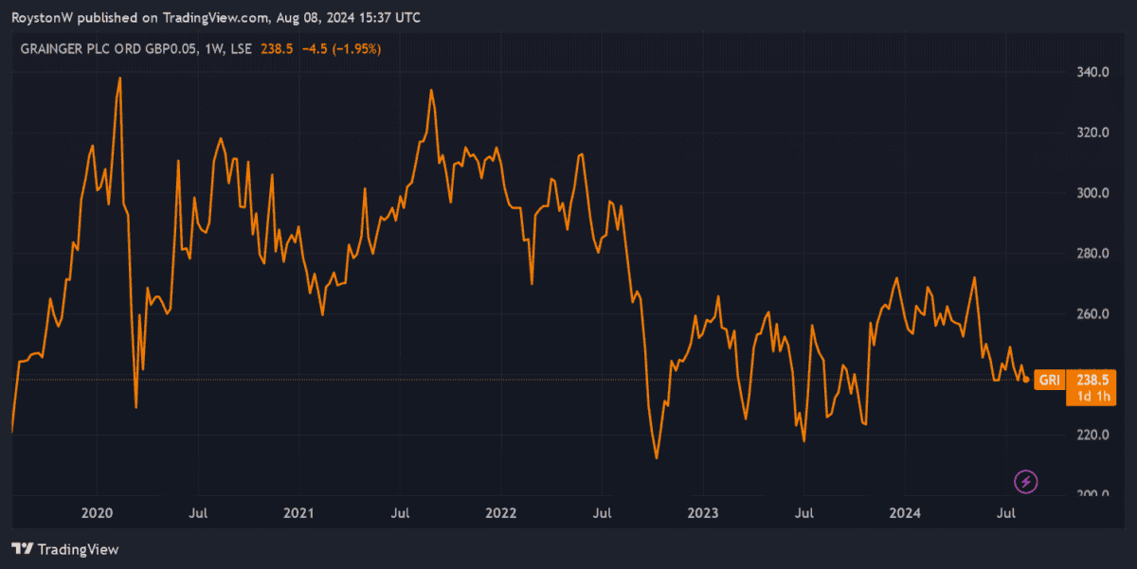The height and width of the screenshot is (569, 1137).
Task: Click the 200.0 price axis label
Action: pos(1092,495)
